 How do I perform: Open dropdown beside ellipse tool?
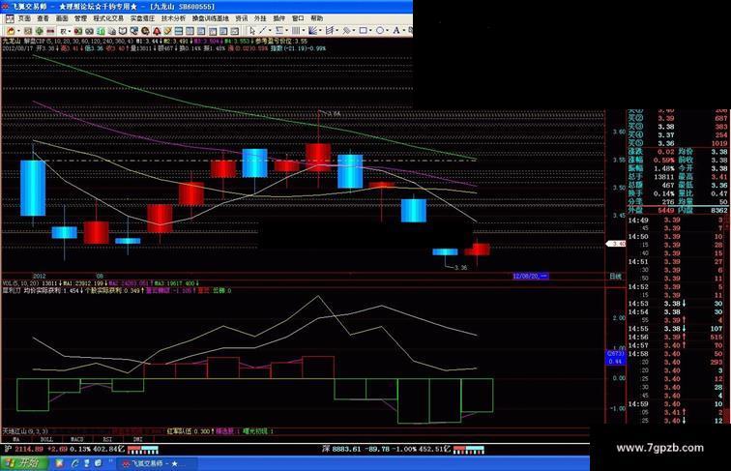[388, 31]
